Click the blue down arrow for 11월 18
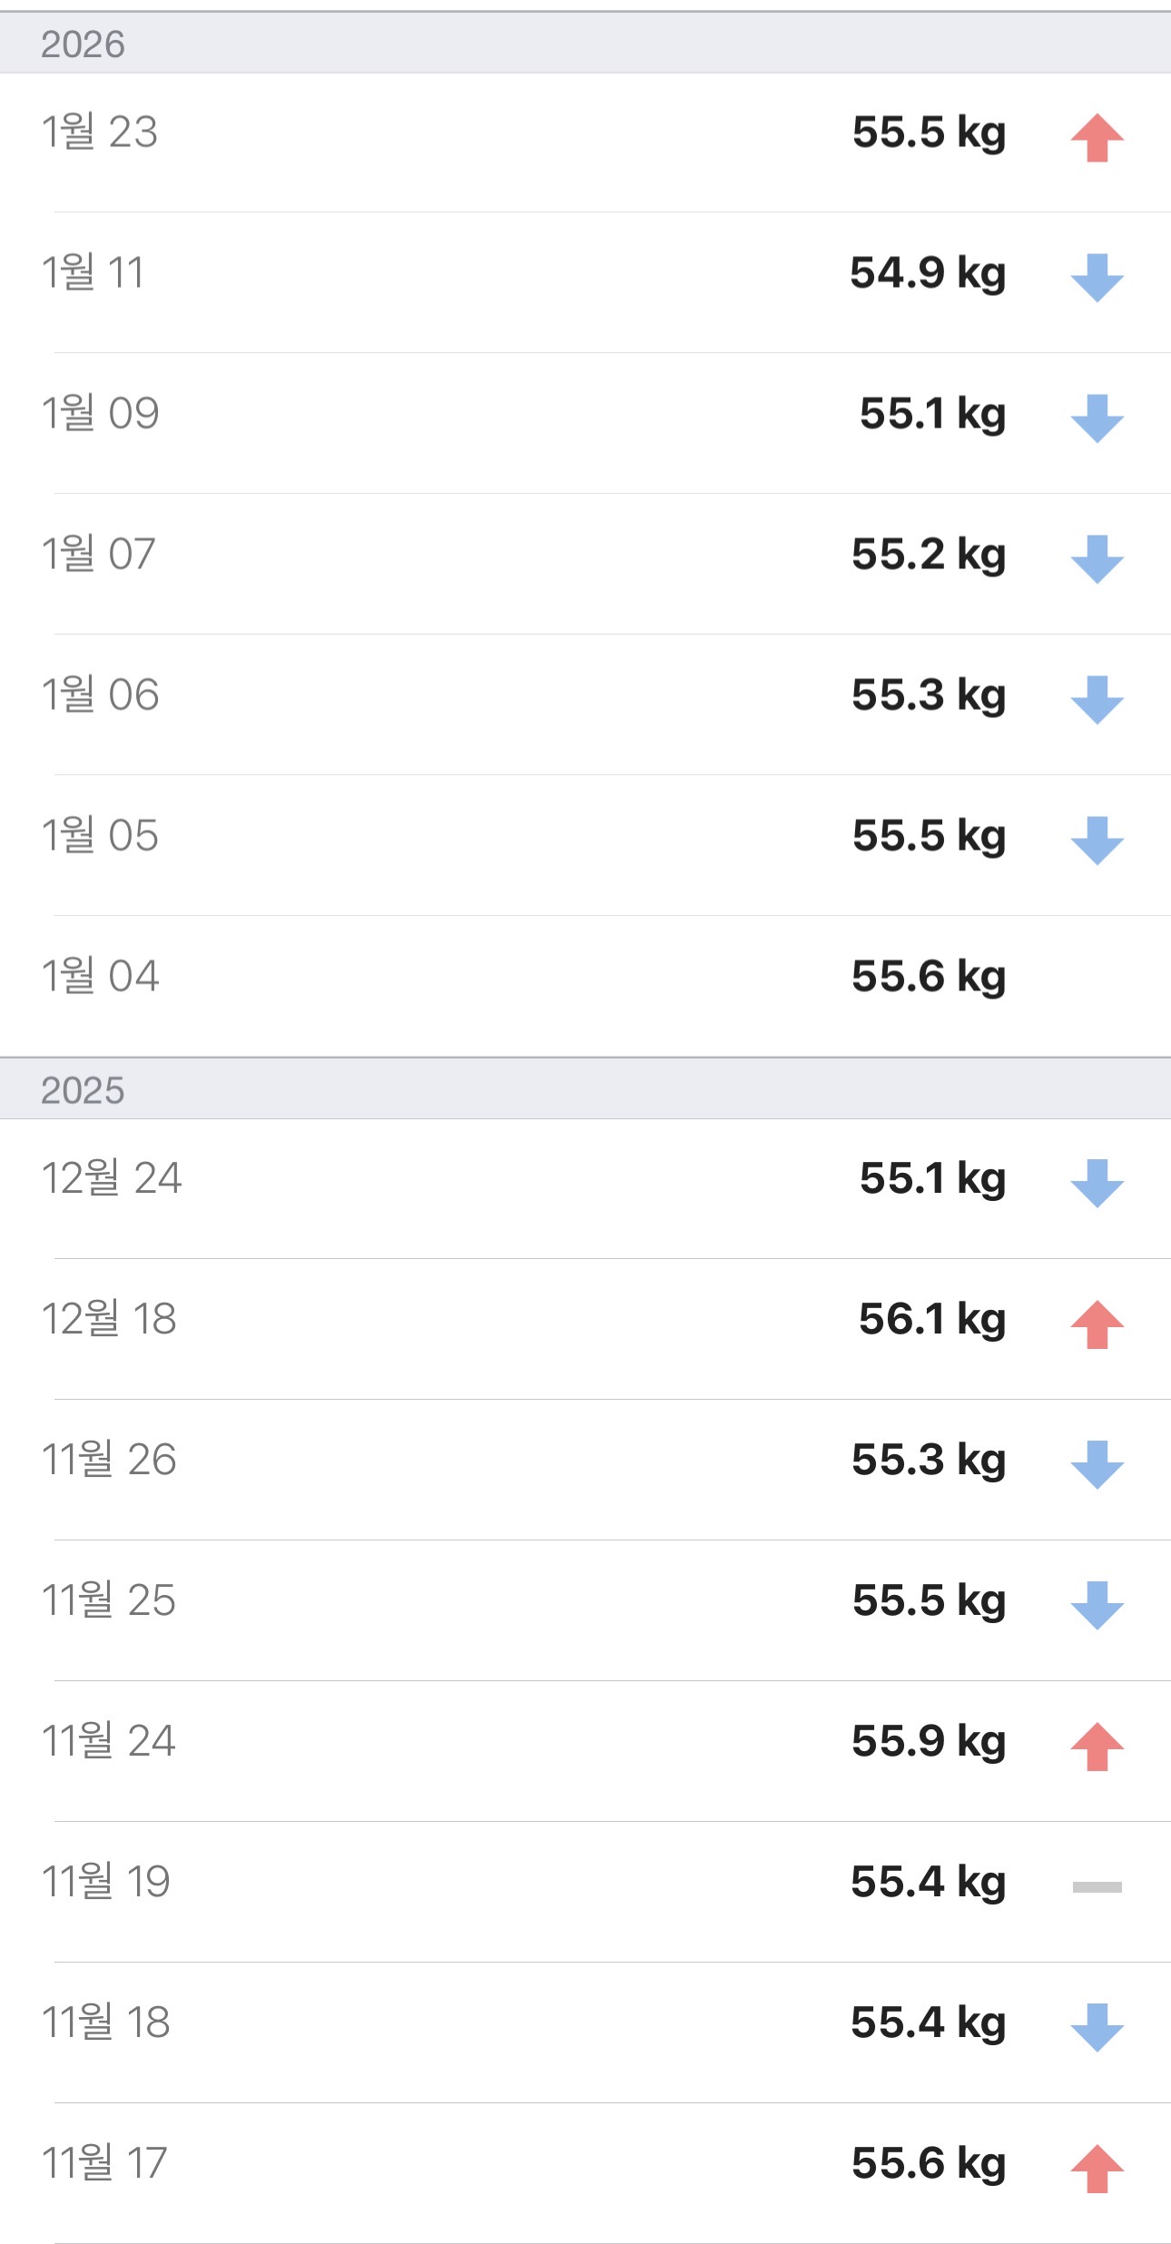 [1097, 2028]
